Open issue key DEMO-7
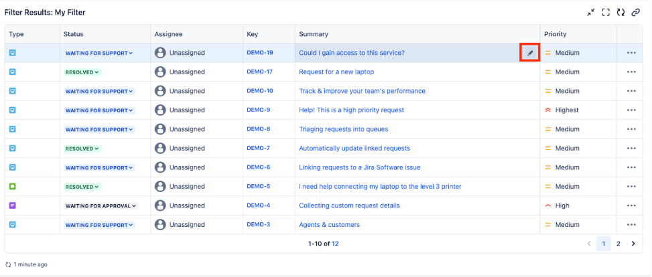Viewport: 652px width, 277px height. (258, 149)
